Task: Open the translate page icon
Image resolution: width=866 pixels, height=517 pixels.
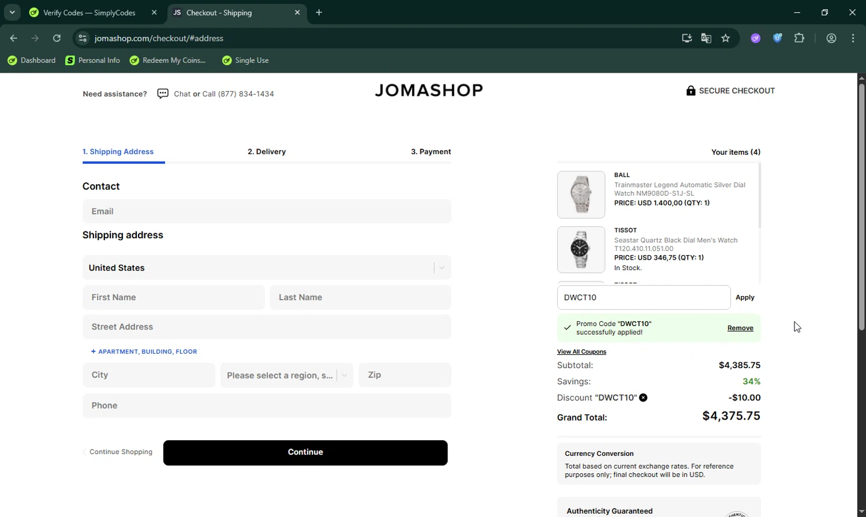Action: pyautogui.click(x=706, y=38)
